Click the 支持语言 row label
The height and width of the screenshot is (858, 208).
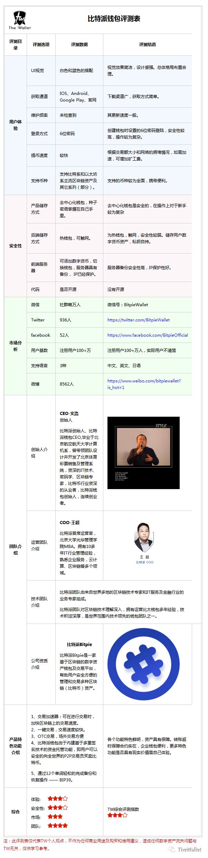pyautogui.click(x=39, y=365)
